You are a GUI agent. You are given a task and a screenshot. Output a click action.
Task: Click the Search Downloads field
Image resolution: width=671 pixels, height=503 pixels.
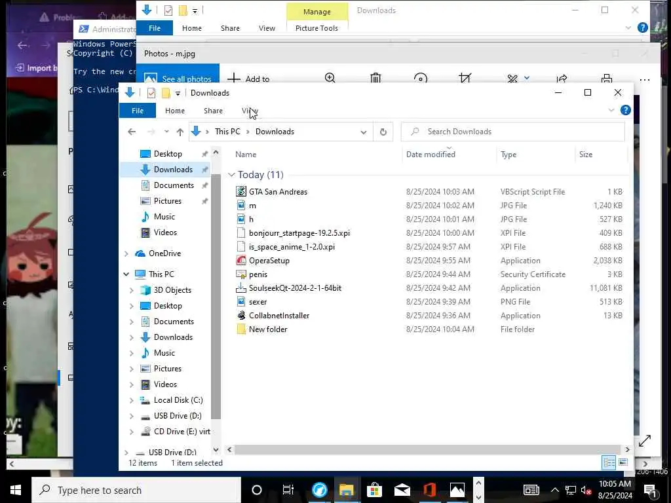[x=512, y=132]
